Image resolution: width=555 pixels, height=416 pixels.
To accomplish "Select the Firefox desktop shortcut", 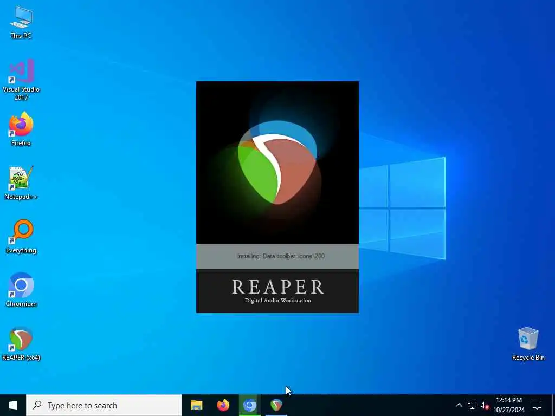I will tap(21, 129).
